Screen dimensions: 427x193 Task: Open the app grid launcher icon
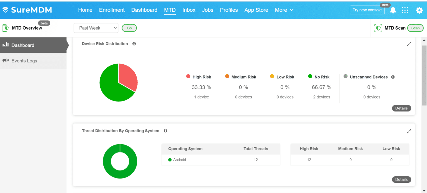405,10
